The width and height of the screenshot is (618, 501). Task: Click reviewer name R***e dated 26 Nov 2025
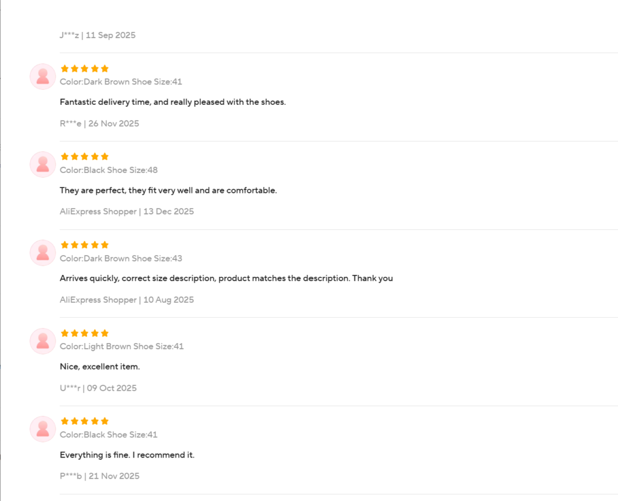point(70,124)
